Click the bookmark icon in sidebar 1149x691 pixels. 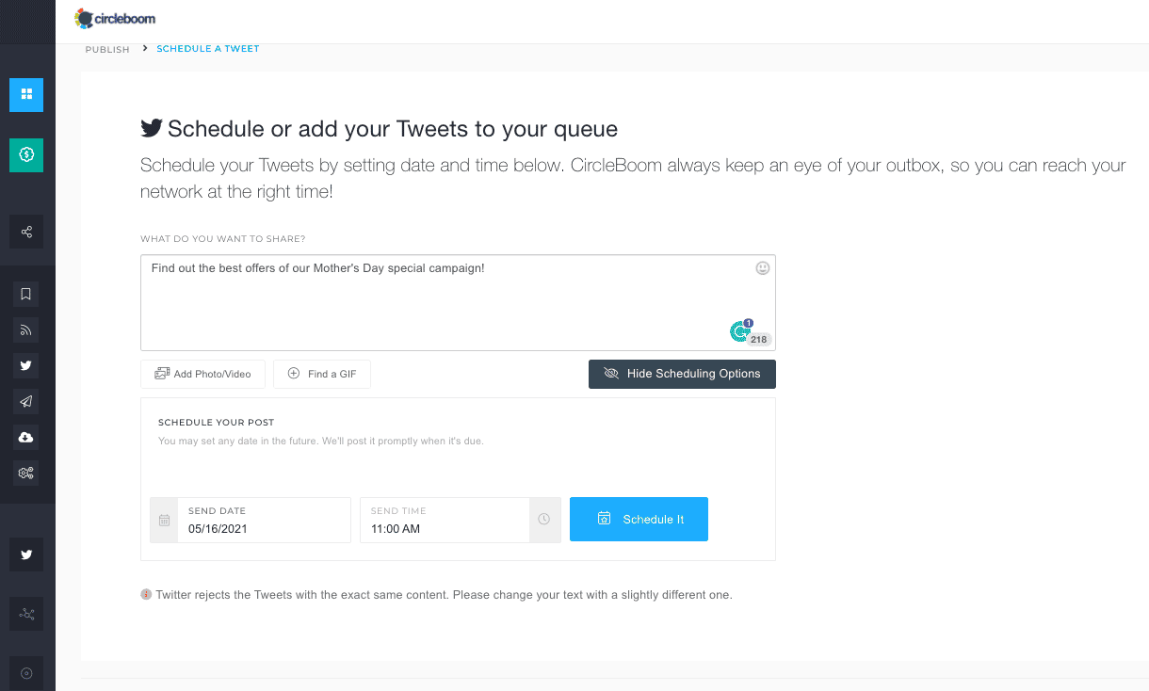pos(26,294)
